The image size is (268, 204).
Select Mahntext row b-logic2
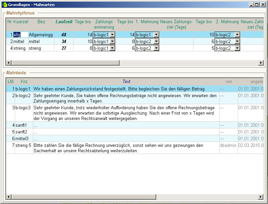click(x=135, y=98)
